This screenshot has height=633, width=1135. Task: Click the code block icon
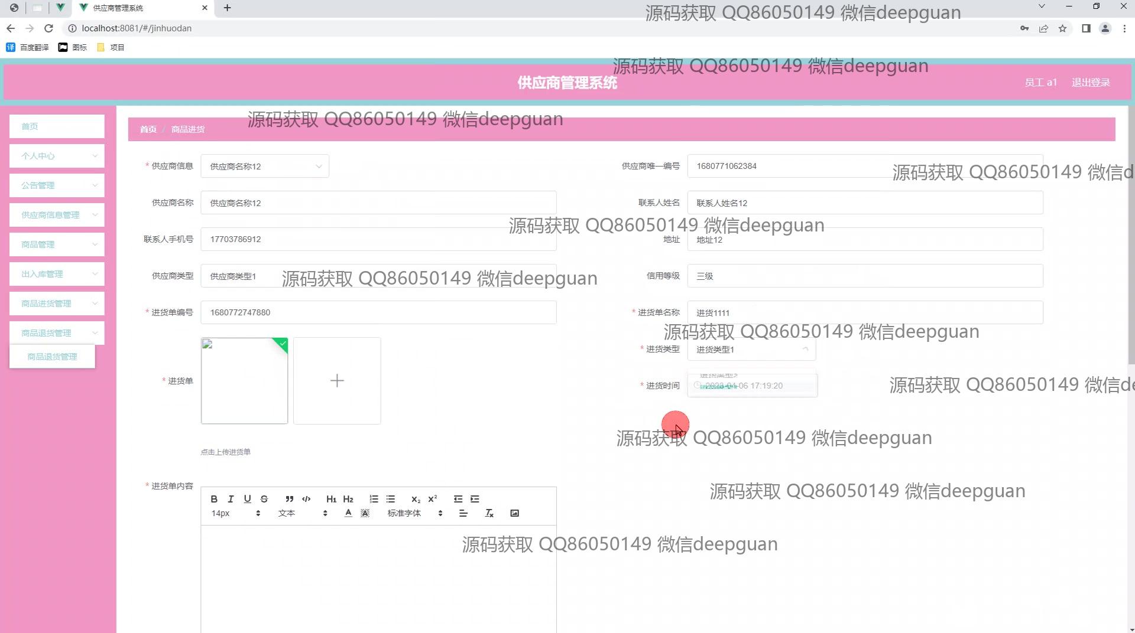click(x=306, y=499)
